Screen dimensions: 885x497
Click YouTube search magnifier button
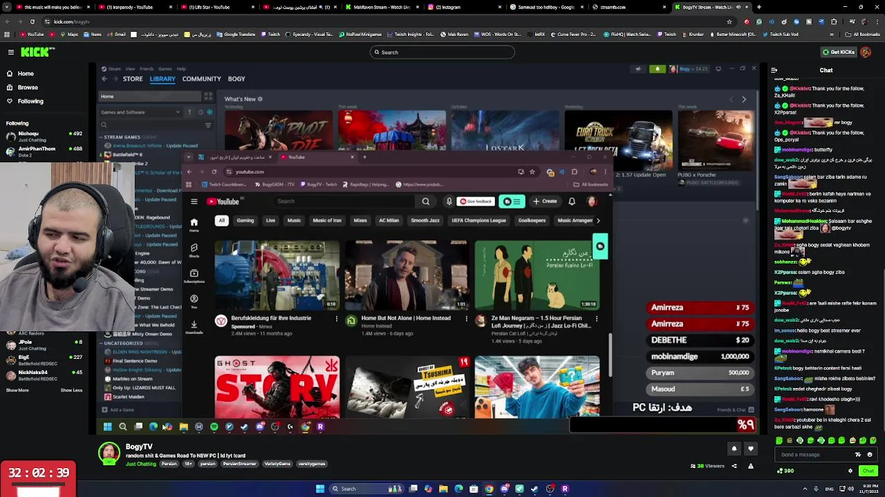click(x=426, y=202)
